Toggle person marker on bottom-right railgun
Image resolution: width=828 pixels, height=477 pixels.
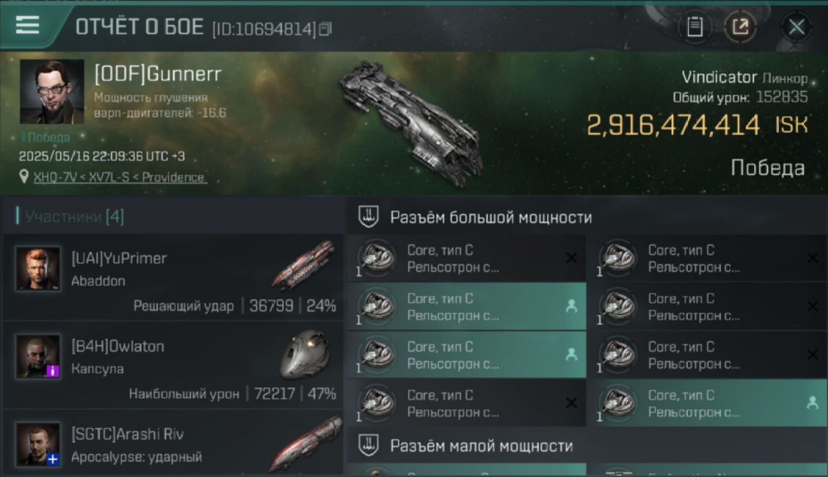(x=812, y=403)
